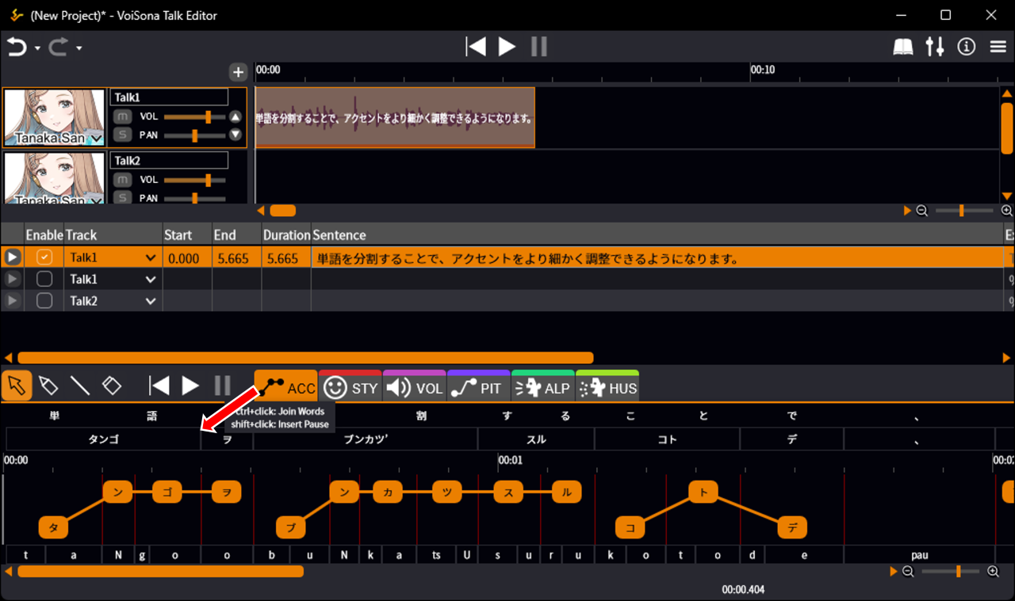
Task: Open the dictionary book icon
Action: pyautogui.click(x=903, y=48)
